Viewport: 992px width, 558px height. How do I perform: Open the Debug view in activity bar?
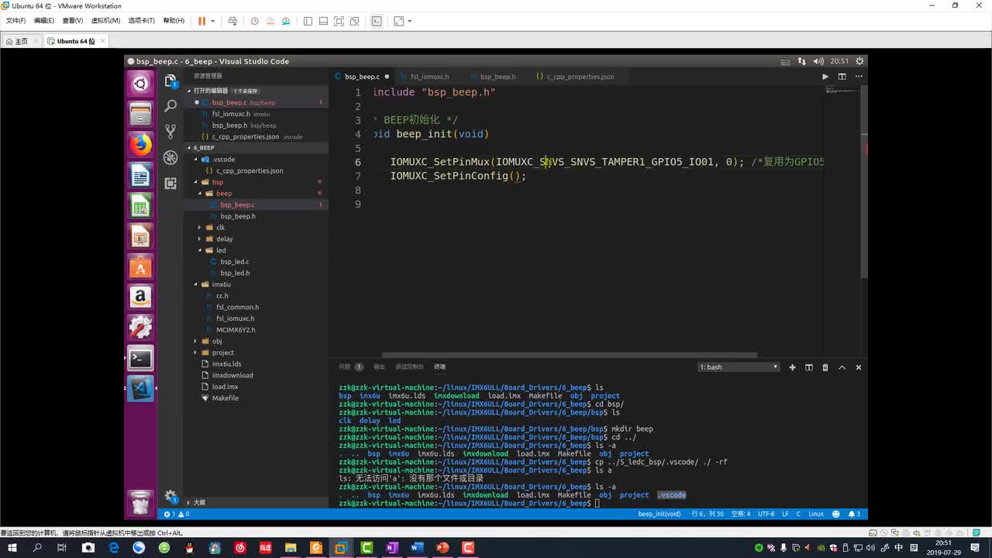click(x=170, y=157)
